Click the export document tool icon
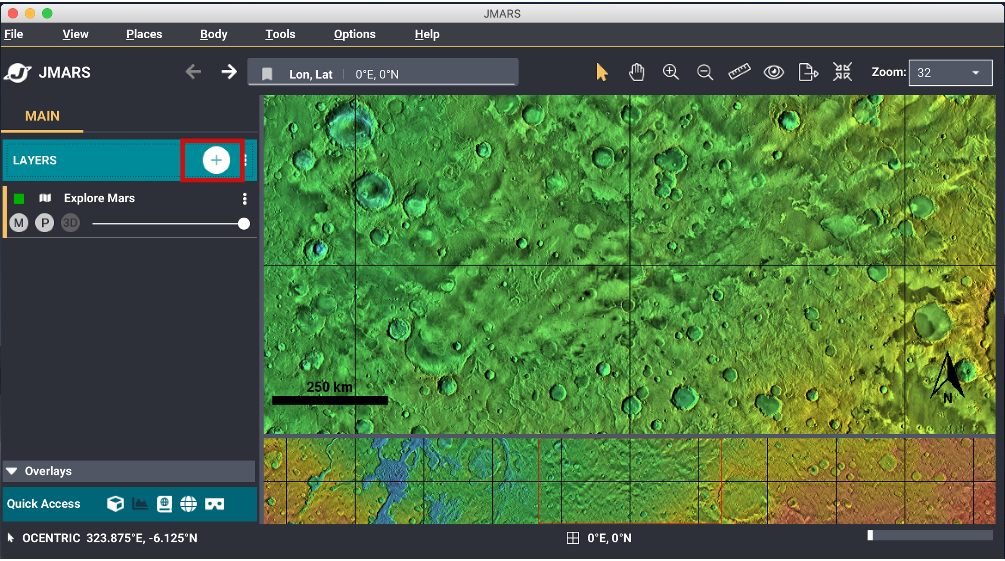 [808, 72]
